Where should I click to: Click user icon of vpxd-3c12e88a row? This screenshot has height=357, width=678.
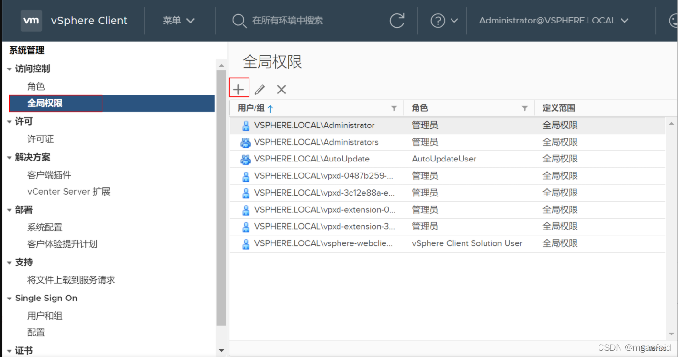click(246, 193)
